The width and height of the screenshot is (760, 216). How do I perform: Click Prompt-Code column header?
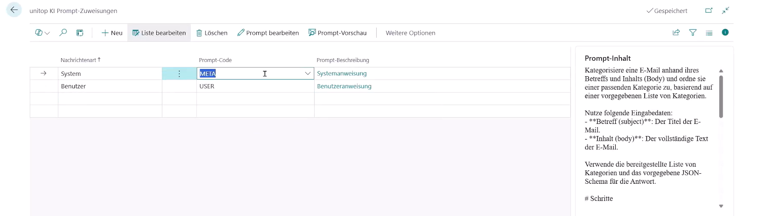tap(215, 60)
